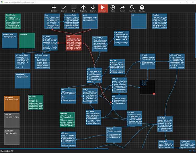
Task: Select the global node
Action: click(x=90, y=21)
